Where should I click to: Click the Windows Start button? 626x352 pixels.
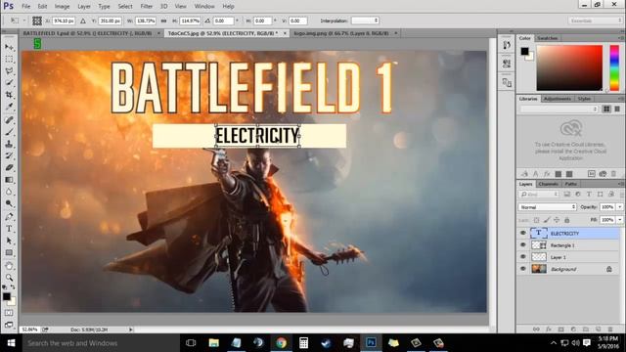(11, 343)
